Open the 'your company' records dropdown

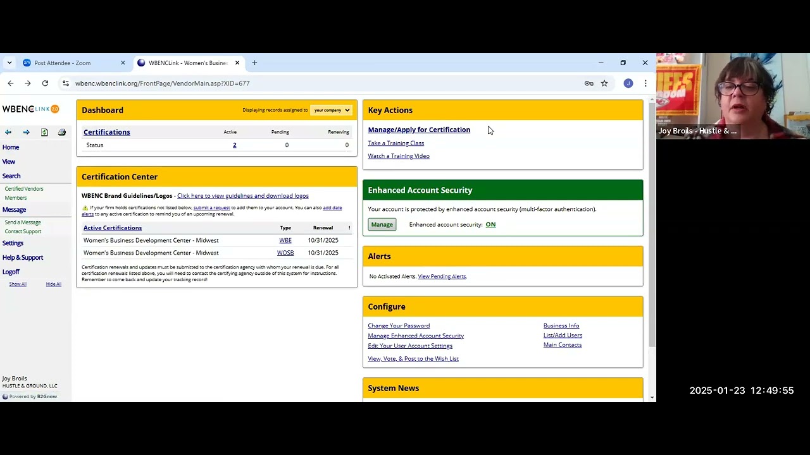click(x=332, y=110)
